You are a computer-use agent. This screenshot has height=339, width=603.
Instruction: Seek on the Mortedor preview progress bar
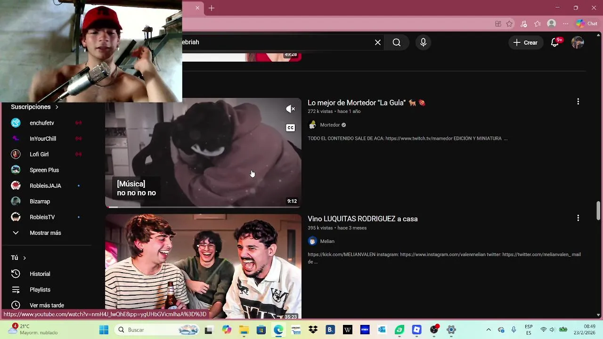click(x=203, y=207)
